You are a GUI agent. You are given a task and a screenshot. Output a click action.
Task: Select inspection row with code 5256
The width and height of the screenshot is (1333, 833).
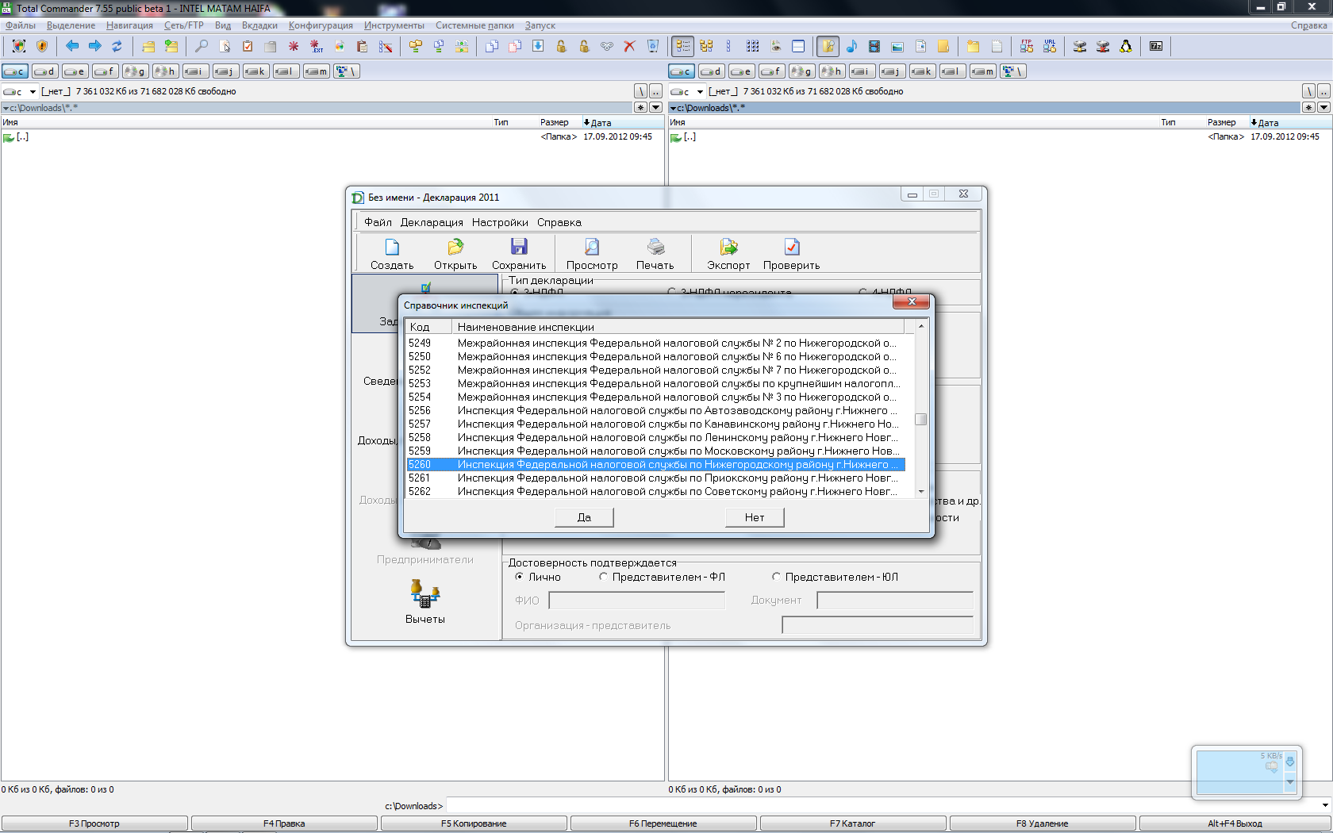coord(655,410)
